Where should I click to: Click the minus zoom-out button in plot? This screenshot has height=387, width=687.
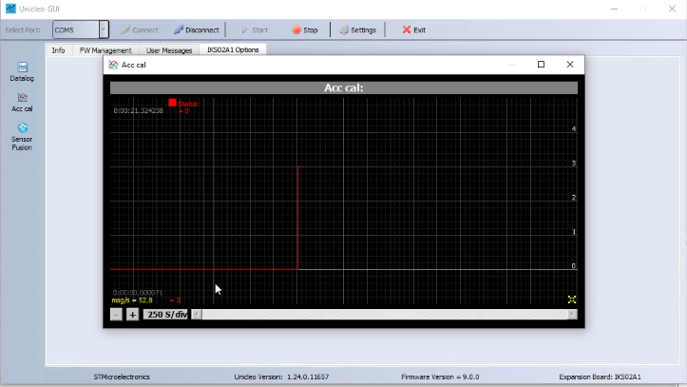click(116, 314)
